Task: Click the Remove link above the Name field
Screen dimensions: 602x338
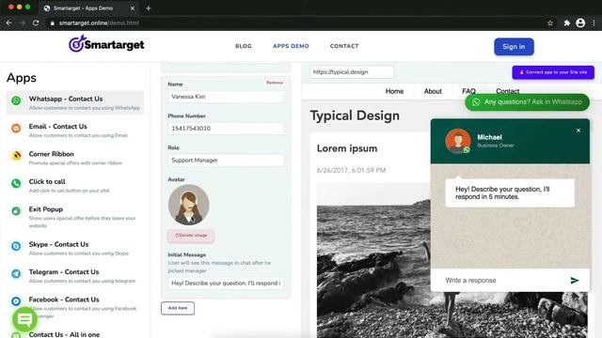Action: (x=275, y=83)
